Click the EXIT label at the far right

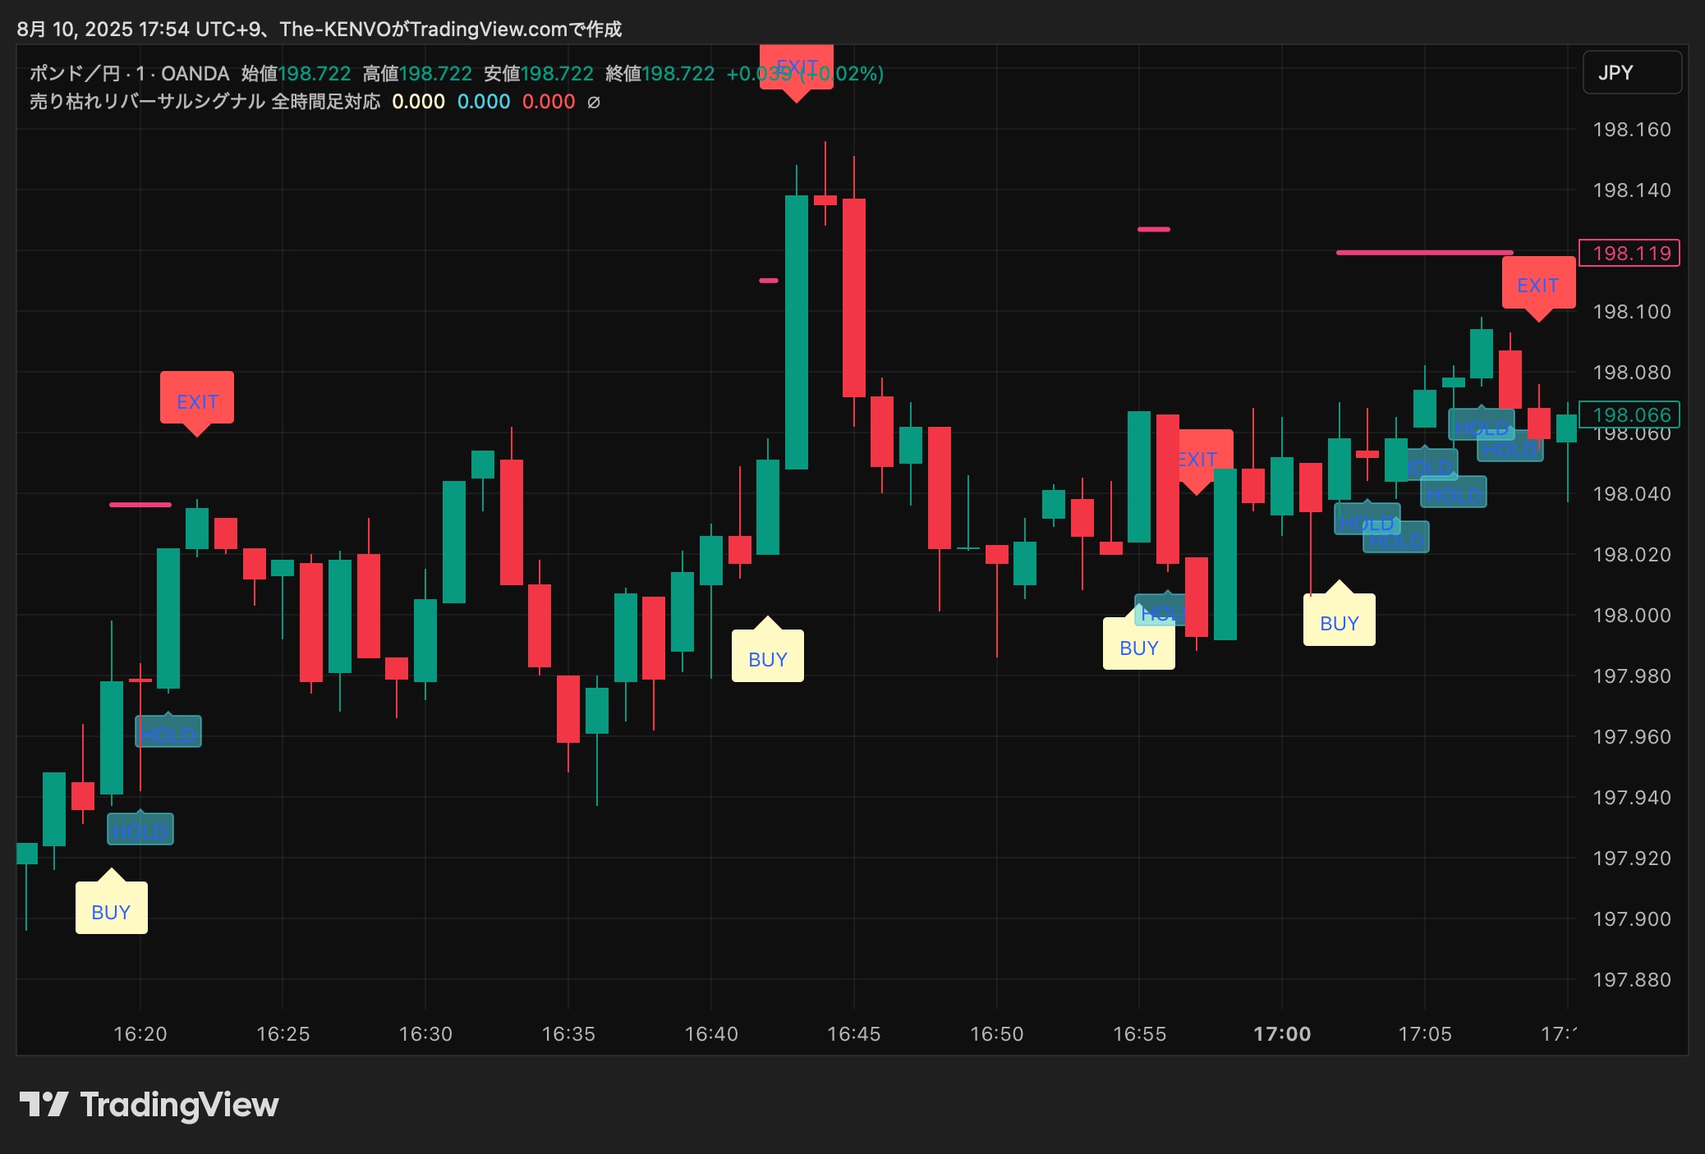1537,285
